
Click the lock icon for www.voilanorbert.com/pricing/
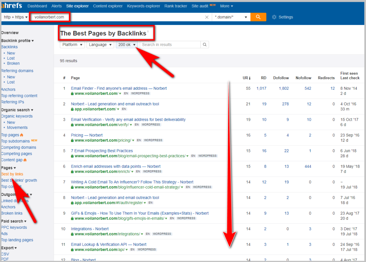[x=72, y=140]
